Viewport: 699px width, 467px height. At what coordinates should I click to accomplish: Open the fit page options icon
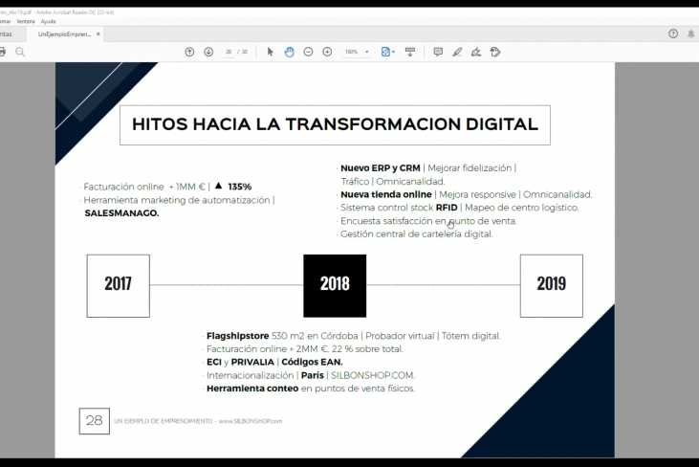[x=385, y=52]
